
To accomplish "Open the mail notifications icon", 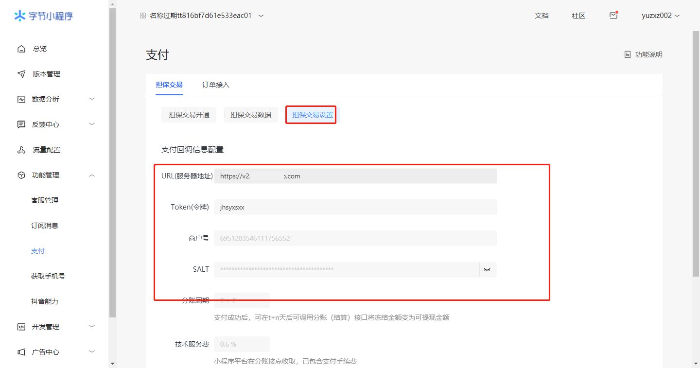I will tap(613, 16).
